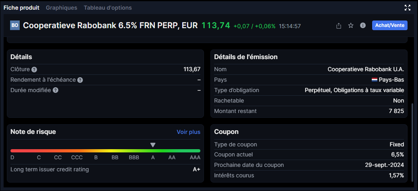Viewport: 418px width, 191px height.
Task: Click the D label on risk scale
Action: pyautogui.click(x=12, y=158)
